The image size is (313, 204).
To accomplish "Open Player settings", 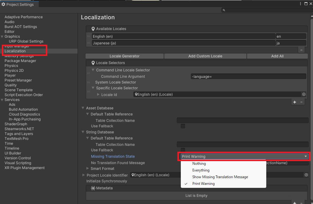I will 10,75.
